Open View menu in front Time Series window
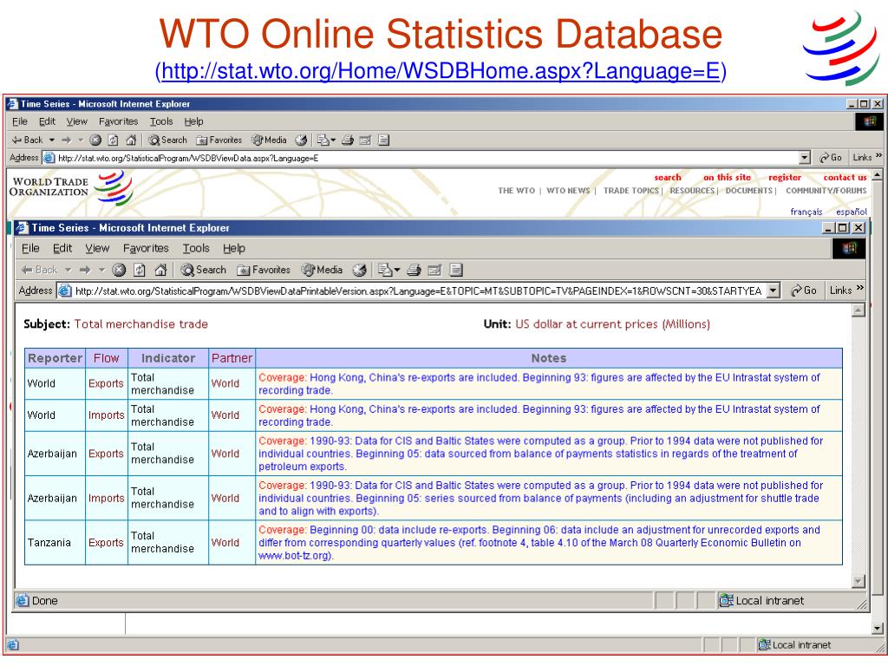The width and height of the screenshot is (888, 666). click(x=97, y=248)
